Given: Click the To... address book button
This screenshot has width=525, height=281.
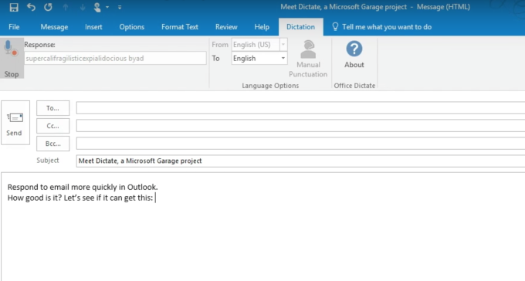Looking at the screenshot, I should [53, 108].
